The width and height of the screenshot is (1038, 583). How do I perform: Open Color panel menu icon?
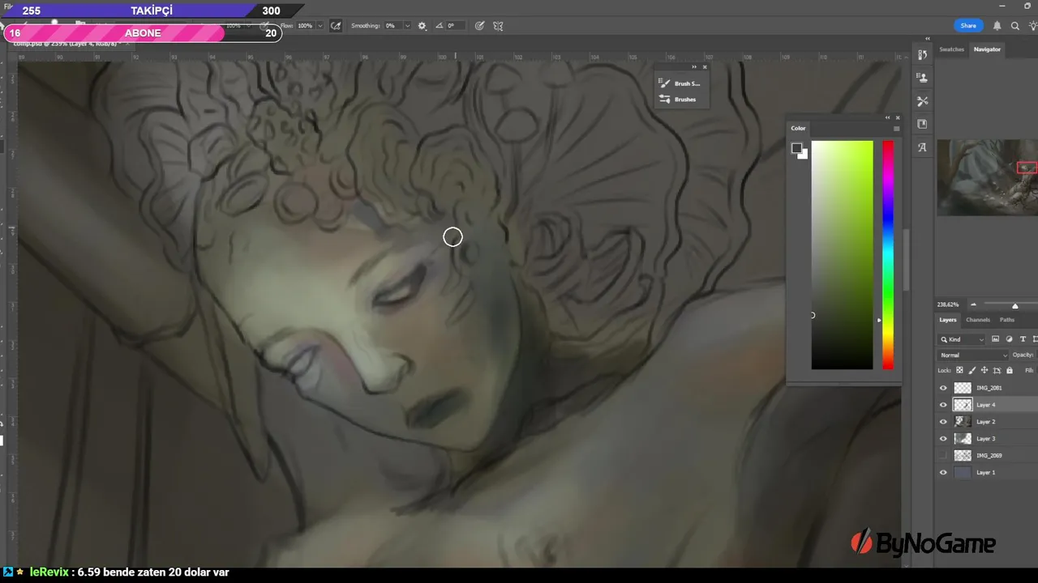click(x=896, y=128)
